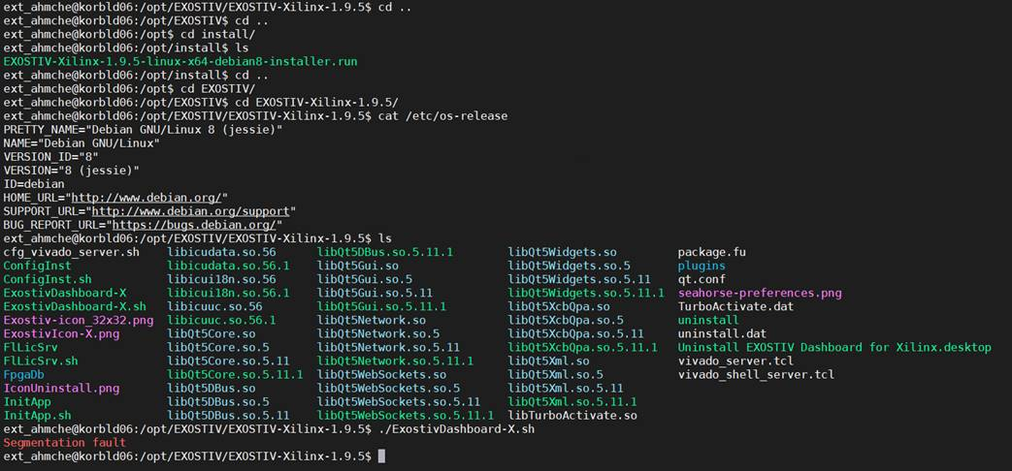This screenshot has width=1012, height=471.
Task: Click the green uninstall executable name
Action: (708, 320)
